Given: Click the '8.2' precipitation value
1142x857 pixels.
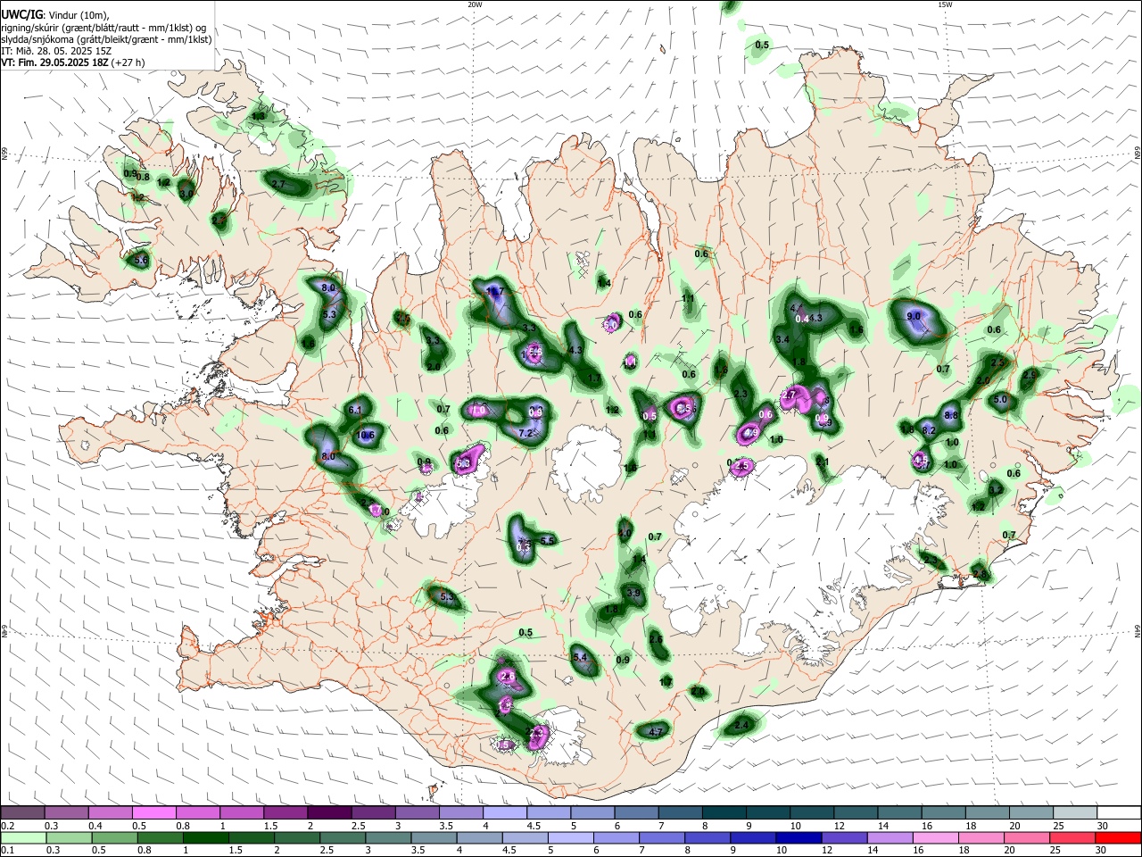Looking at the screenshot, I should (929, 430).
